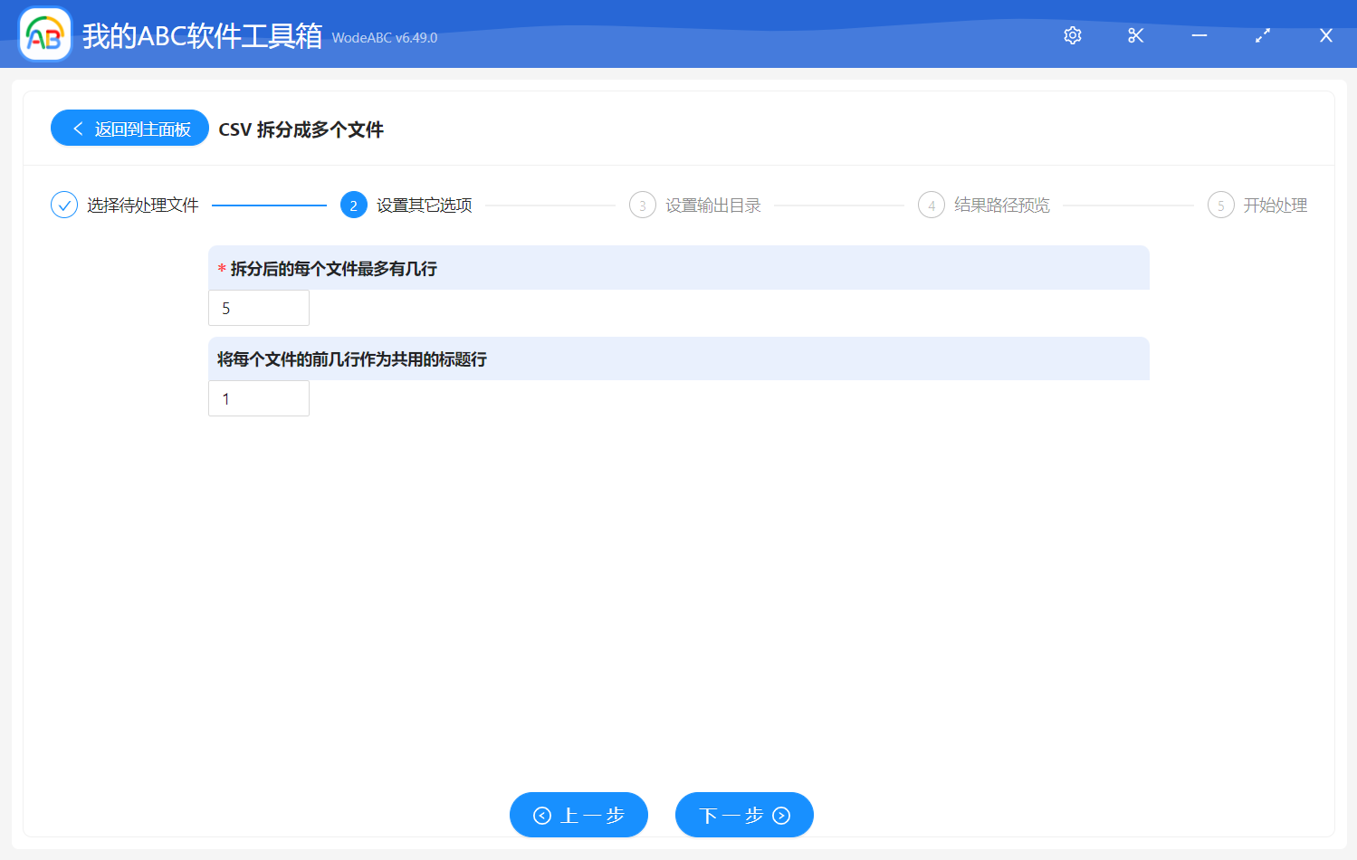Click the step 4 circle beside 结果路径预览
The width and height of the screenshot is (1357, 860).
tap(932, 205)
